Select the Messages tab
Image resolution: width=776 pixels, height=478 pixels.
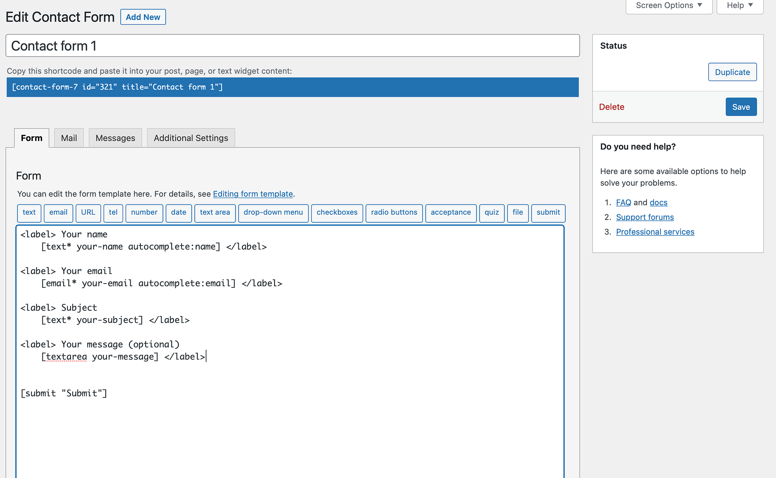[x=115, y=138]
